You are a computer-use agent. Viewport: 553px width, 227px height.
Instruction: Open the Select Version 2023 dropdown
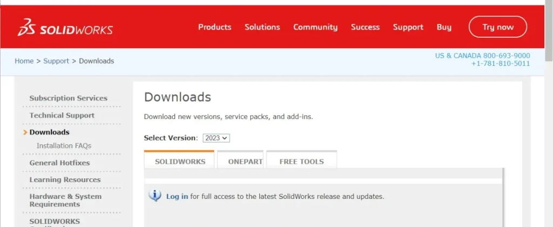tap(216, 138)
